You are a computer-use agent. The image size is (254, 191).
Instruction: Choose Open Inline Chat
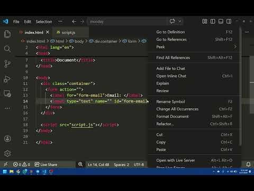(x=194, y=76)
